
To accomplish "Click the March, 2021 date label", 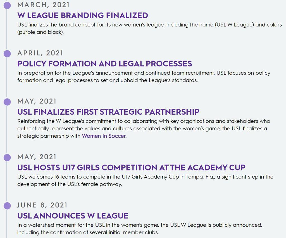I will click(43, 5).
